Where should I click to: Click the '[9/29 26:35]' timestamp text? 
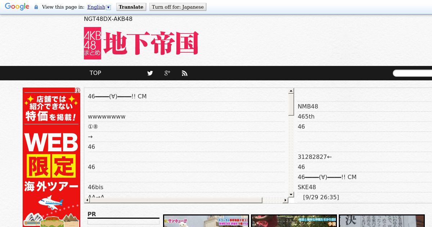[321, 197]
